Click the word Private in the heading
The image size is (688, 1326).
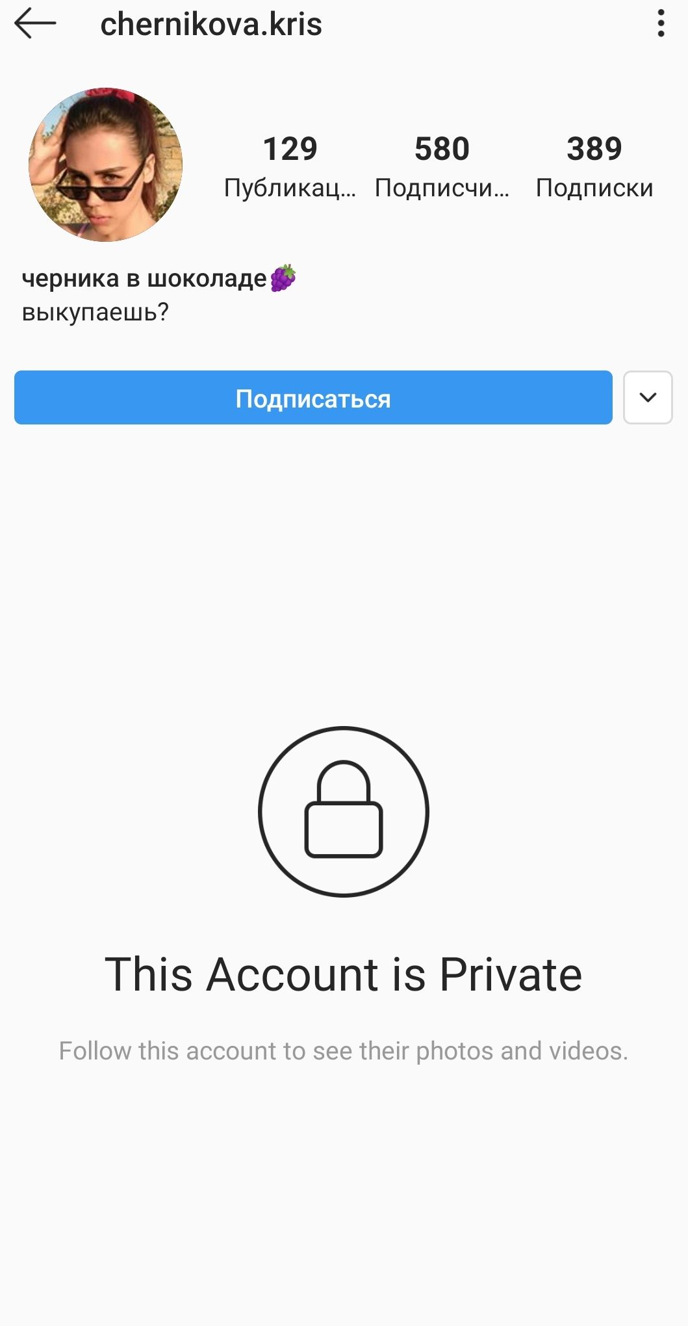(x=511, y=974)
